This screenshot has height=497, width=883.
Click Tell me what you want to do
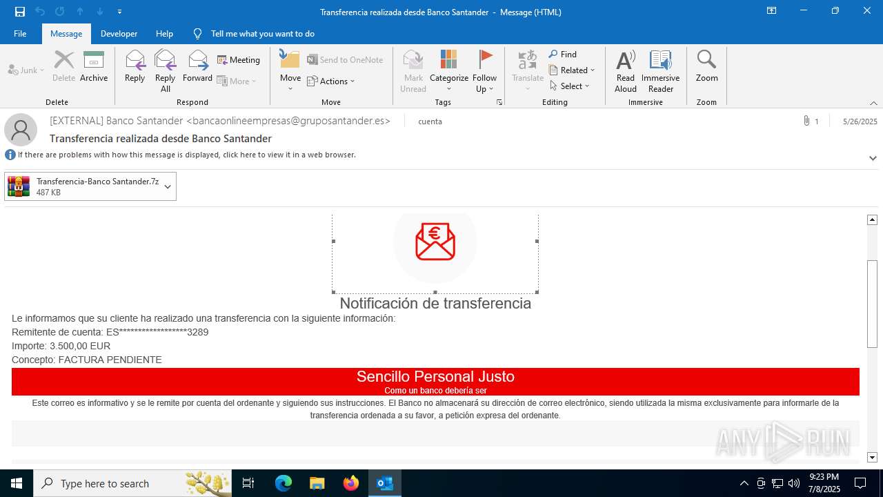pos(254,34)
